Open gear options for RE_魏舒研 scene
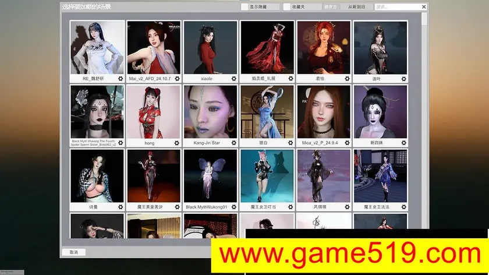Image resolution: width=489 pixels, height=275 pixels. [121, 78]
